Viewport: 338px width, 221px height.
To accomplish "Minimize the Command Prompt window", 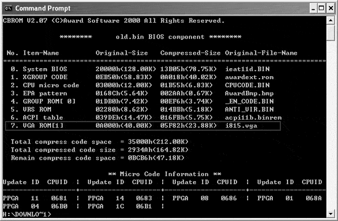I will (313, 9).
